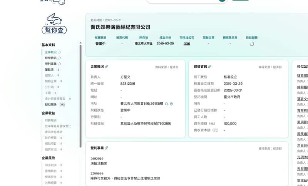Select 財務報表 under 企業收益
The height and width of the screenshot is (186, 308).
pos(51,120)
